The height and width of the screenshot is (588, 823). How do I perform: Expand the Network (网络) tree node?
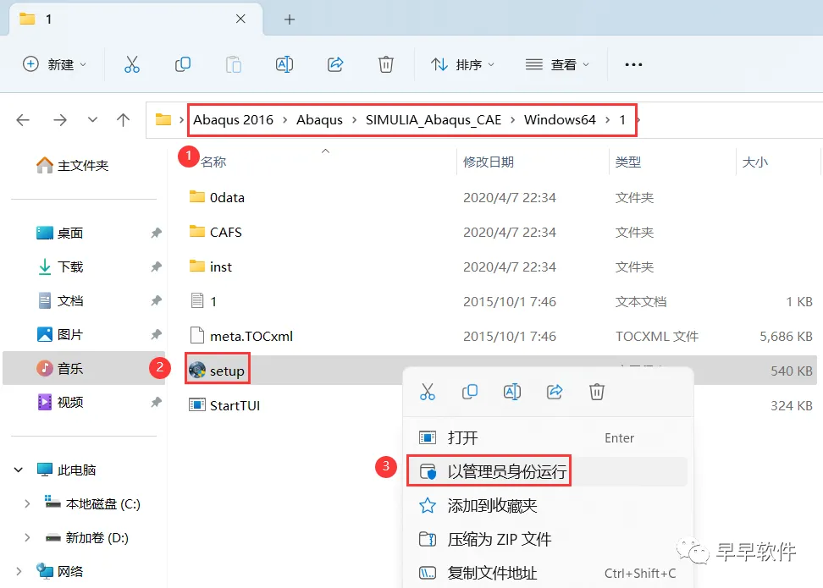pyautogui.click(x=19, y=571)
